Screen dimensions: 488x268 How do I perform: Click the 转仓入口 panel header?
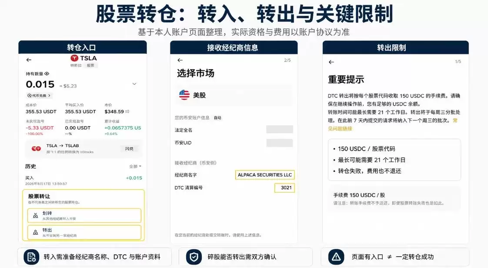83,47
